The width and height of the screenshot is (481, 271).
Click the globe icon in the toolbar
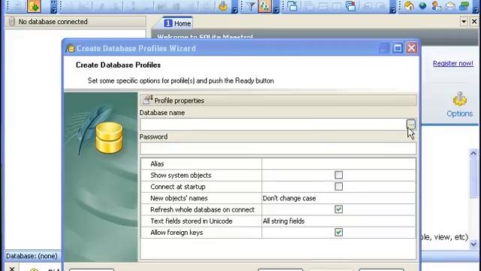pos(422,6)
